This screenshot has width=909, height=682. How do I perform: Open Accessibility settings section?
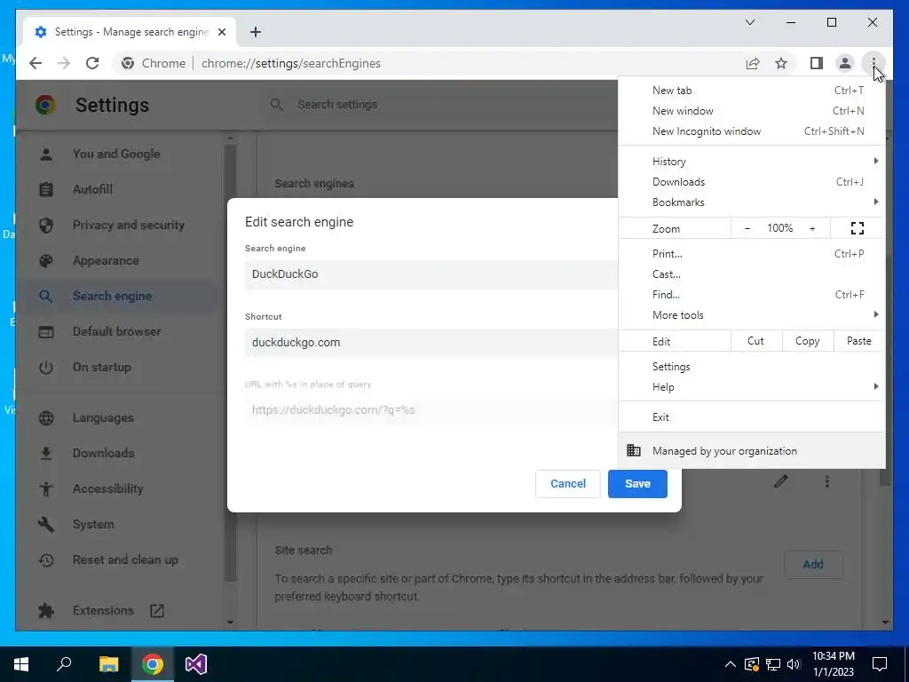pos(107,488)
